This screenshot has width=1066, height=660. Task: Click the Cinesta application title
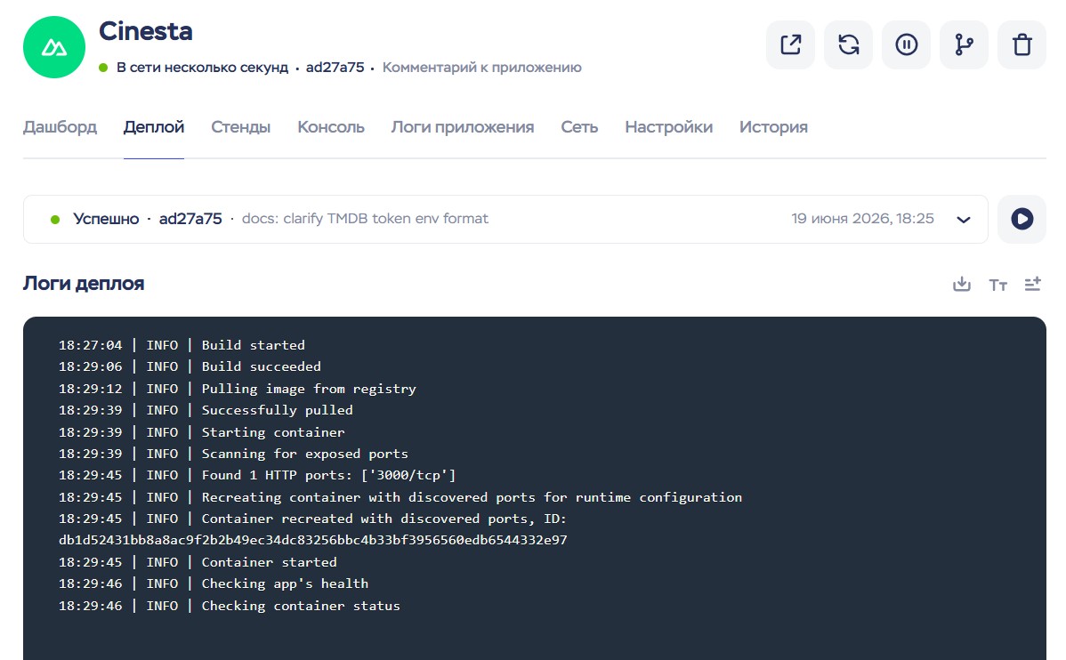(x=146, y=31)
